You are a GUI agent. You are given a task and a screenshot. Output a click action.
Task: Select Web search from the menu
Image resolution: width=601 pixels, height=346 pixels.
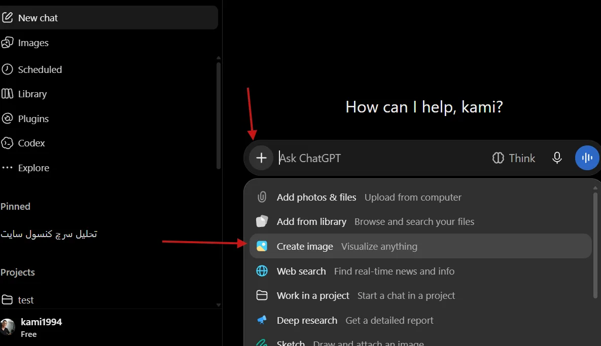[x=420, y=271]
